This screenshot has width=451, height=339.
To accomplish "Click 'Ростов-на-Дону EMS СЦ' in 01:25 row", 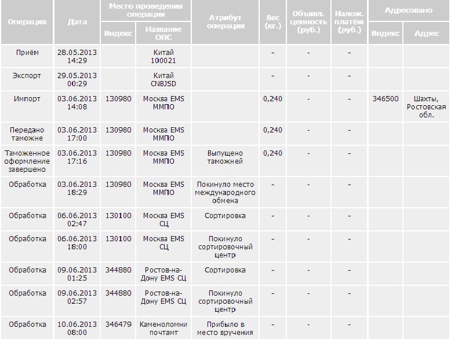I will pyautogui.click(x=163, y=274).
